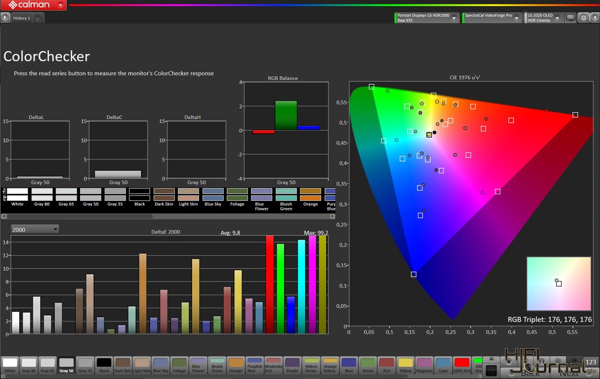This screenshot has width=600, height=379.
Task: Choose the Blue pattern in bottom bar
Action: coord(348,365)
